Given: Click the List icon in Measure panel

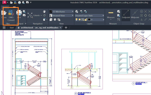Looking at the screenshot, I should [x=119, y=15].
